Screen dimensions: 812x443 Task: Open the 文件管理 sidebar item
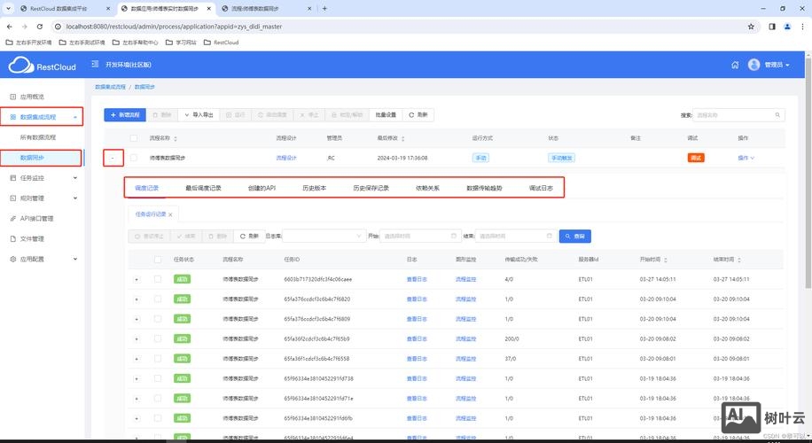(33, 238)
